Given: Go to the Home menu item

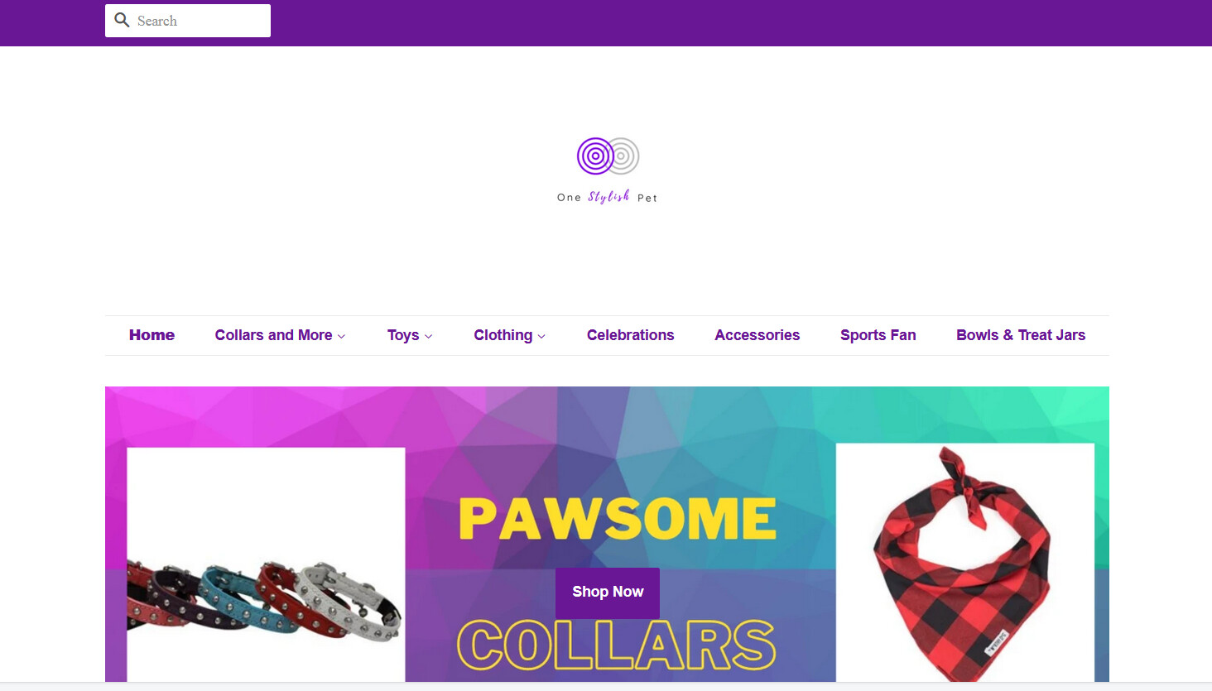Looking at the screenshot, I should (151, 335).
